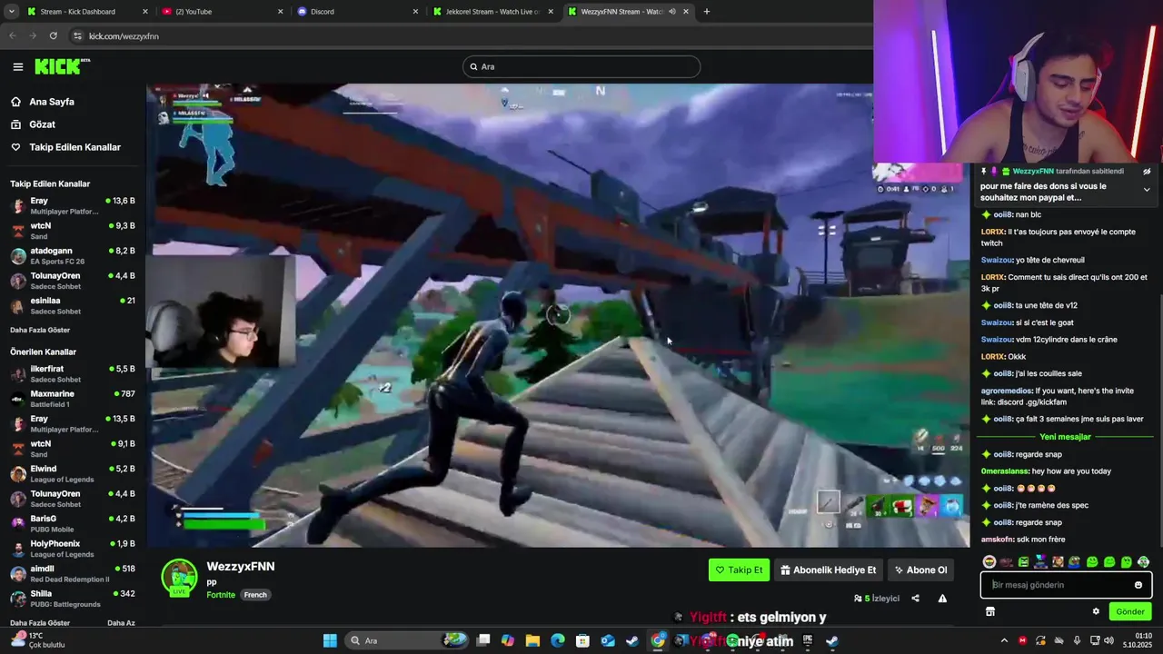Screen dimensions: 1163x654
Task: Switch to Jekkorel Stream tab
Action: [x=493, y=12]
